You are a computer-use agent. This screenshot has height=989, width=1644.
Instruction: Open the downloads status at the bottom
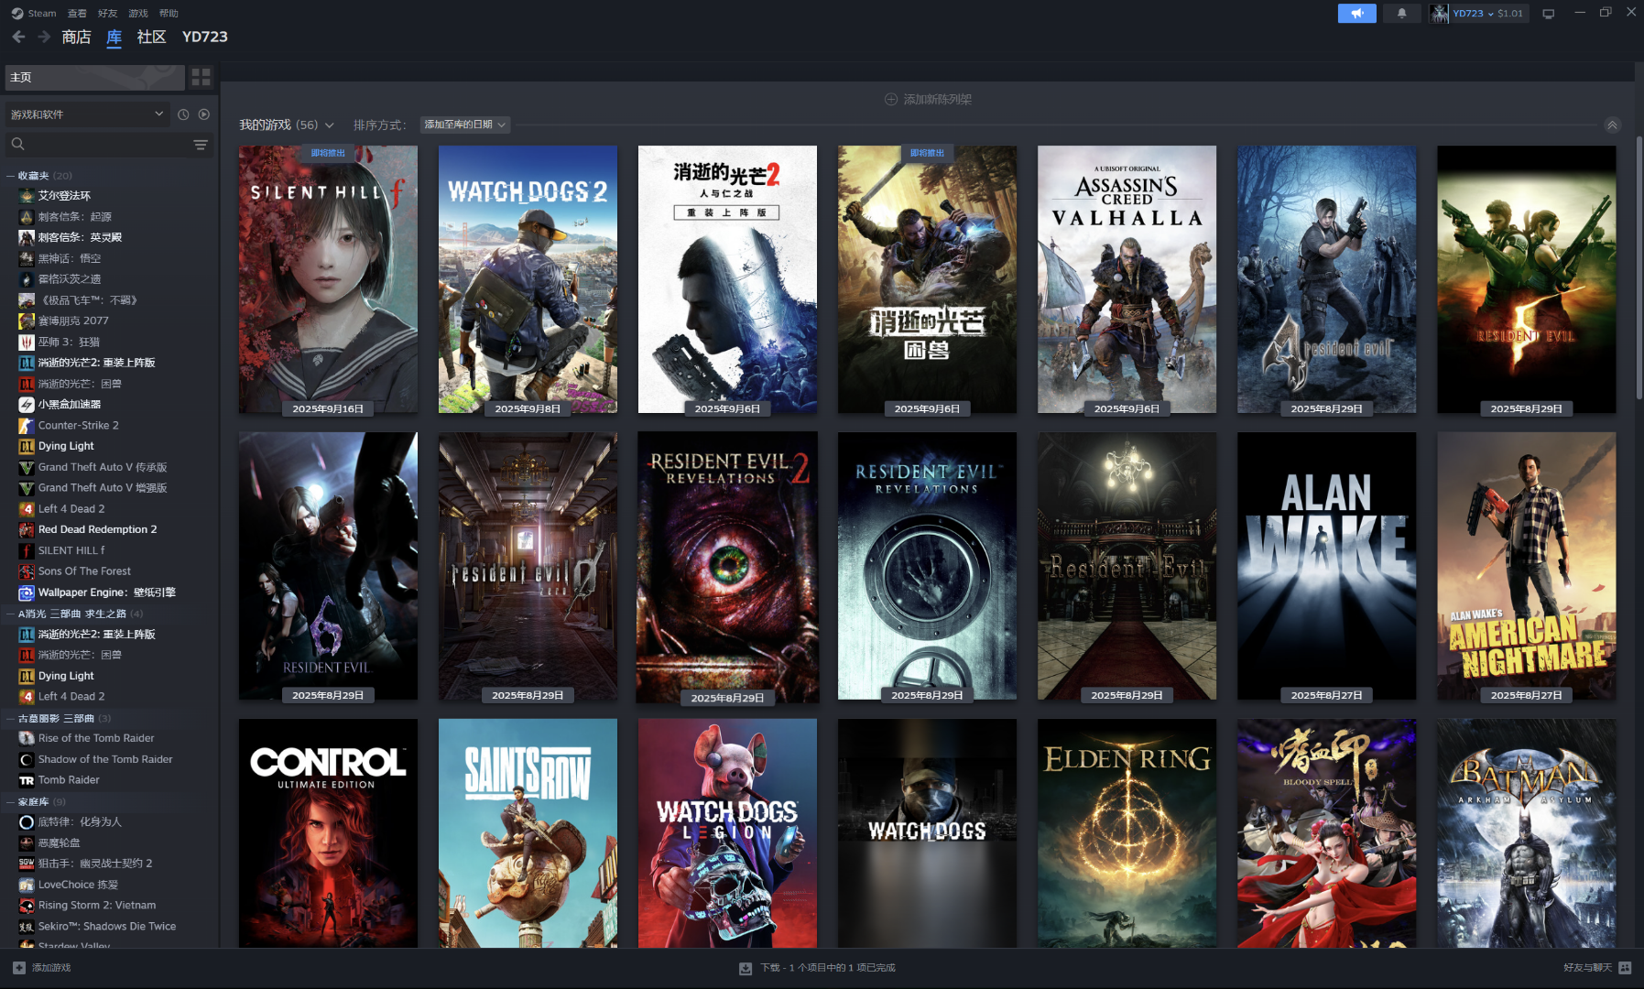tap(817, 968)
